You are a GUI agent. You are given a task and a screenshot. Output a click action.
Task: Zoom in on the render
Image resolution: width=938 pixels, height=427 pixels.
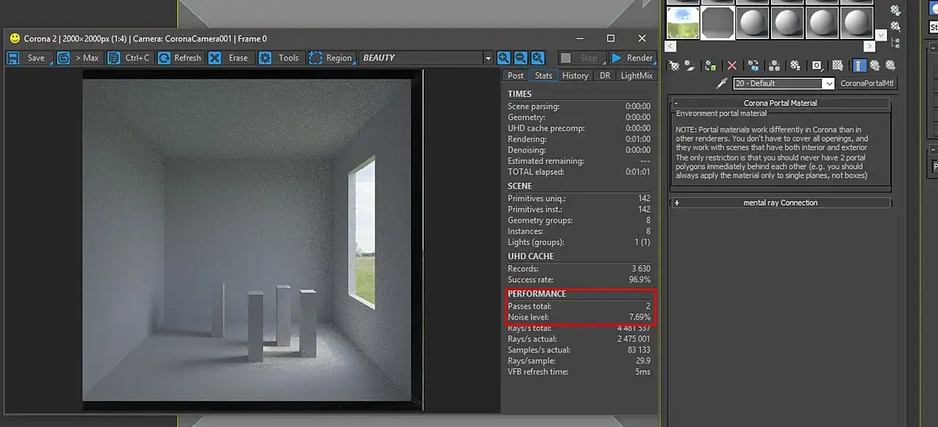pyautogui.click(x=504, y=58)
